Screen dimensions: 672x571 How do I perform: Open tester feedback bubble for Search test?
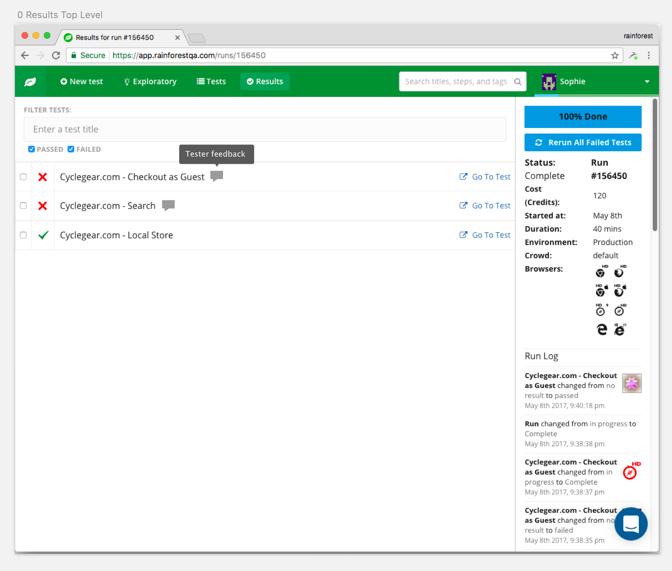[x=168, y=205]
